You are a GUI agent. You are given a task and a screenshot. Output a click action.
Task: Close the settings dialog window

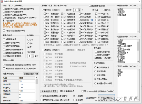(x=139, y=2)
